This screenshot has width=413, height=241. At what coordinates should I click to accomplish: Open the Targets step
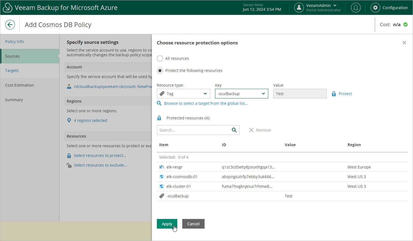coord(12,71)
